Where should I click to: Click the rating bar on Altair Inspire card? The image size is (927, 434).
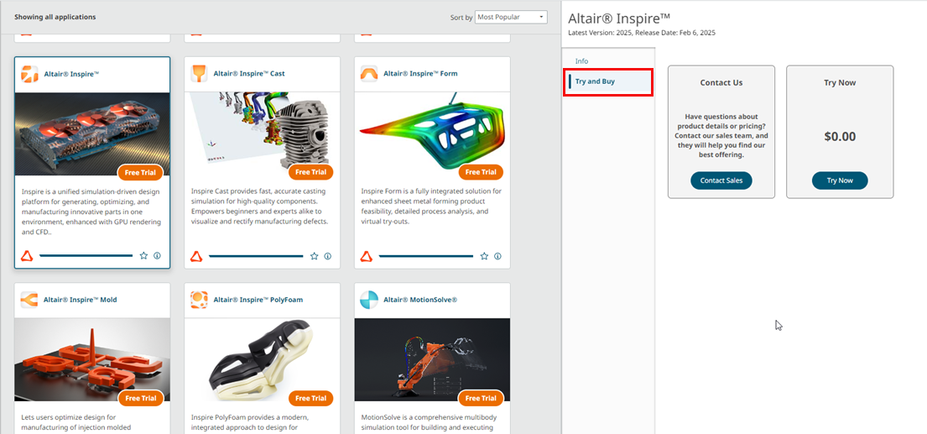pyautogui.click(x=86, y=256)
